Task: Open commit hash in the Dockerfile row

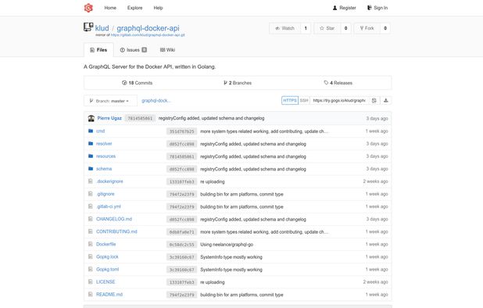Action: [x=182, y=245]
